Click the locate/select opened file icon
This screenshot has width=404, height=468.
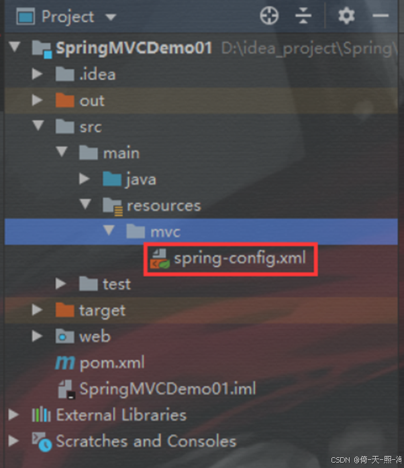[269, 16]
